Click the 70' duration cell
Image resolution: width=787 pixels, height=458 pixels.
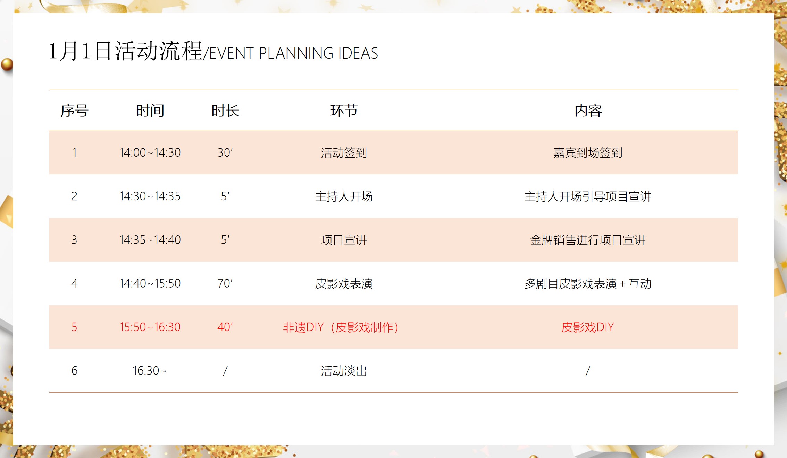pos(225,283)
